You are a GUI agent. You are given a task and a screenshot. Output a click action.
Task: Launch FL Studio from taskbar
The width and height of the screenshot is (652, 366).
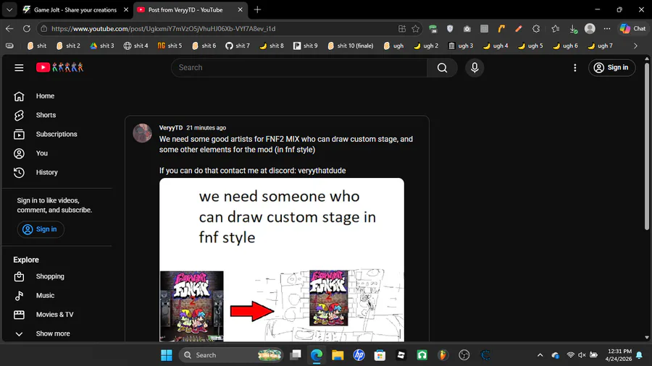pos(443,355)
